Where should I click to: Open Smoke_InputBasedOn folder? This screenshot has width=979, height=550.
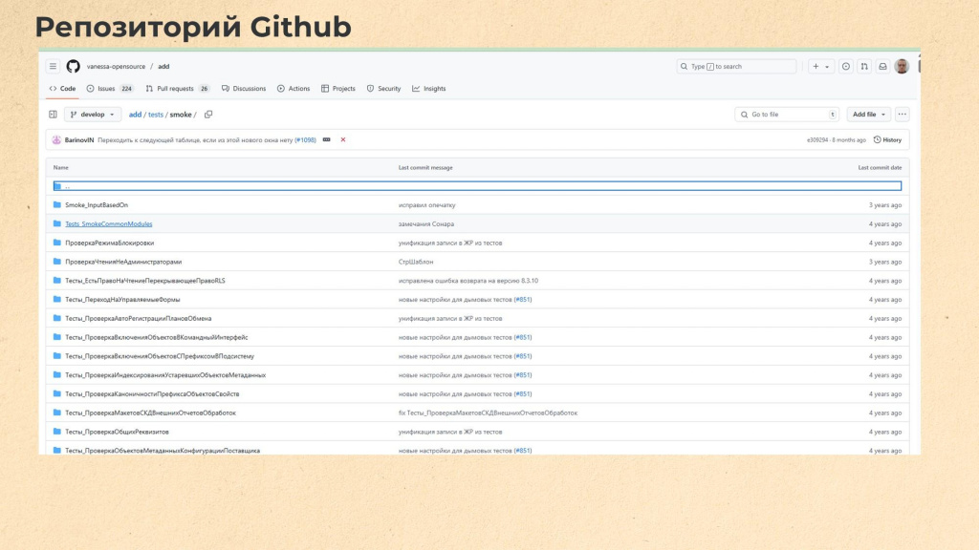(97, 205)
